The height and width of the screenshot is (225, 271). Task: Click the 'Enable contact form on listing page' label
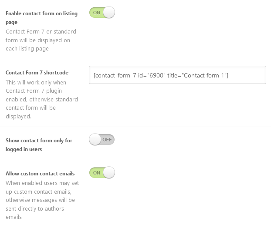pyautogui.click(x=41, y=18)
